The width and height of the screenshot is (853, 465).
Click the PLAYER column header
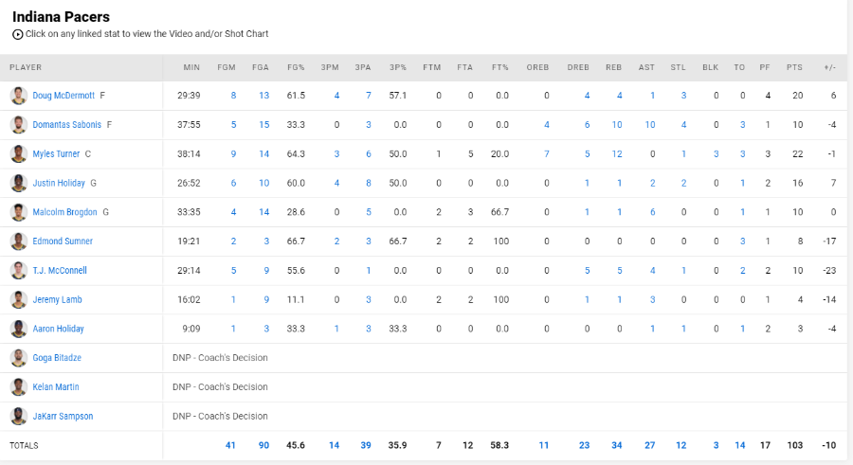point(26,67)
